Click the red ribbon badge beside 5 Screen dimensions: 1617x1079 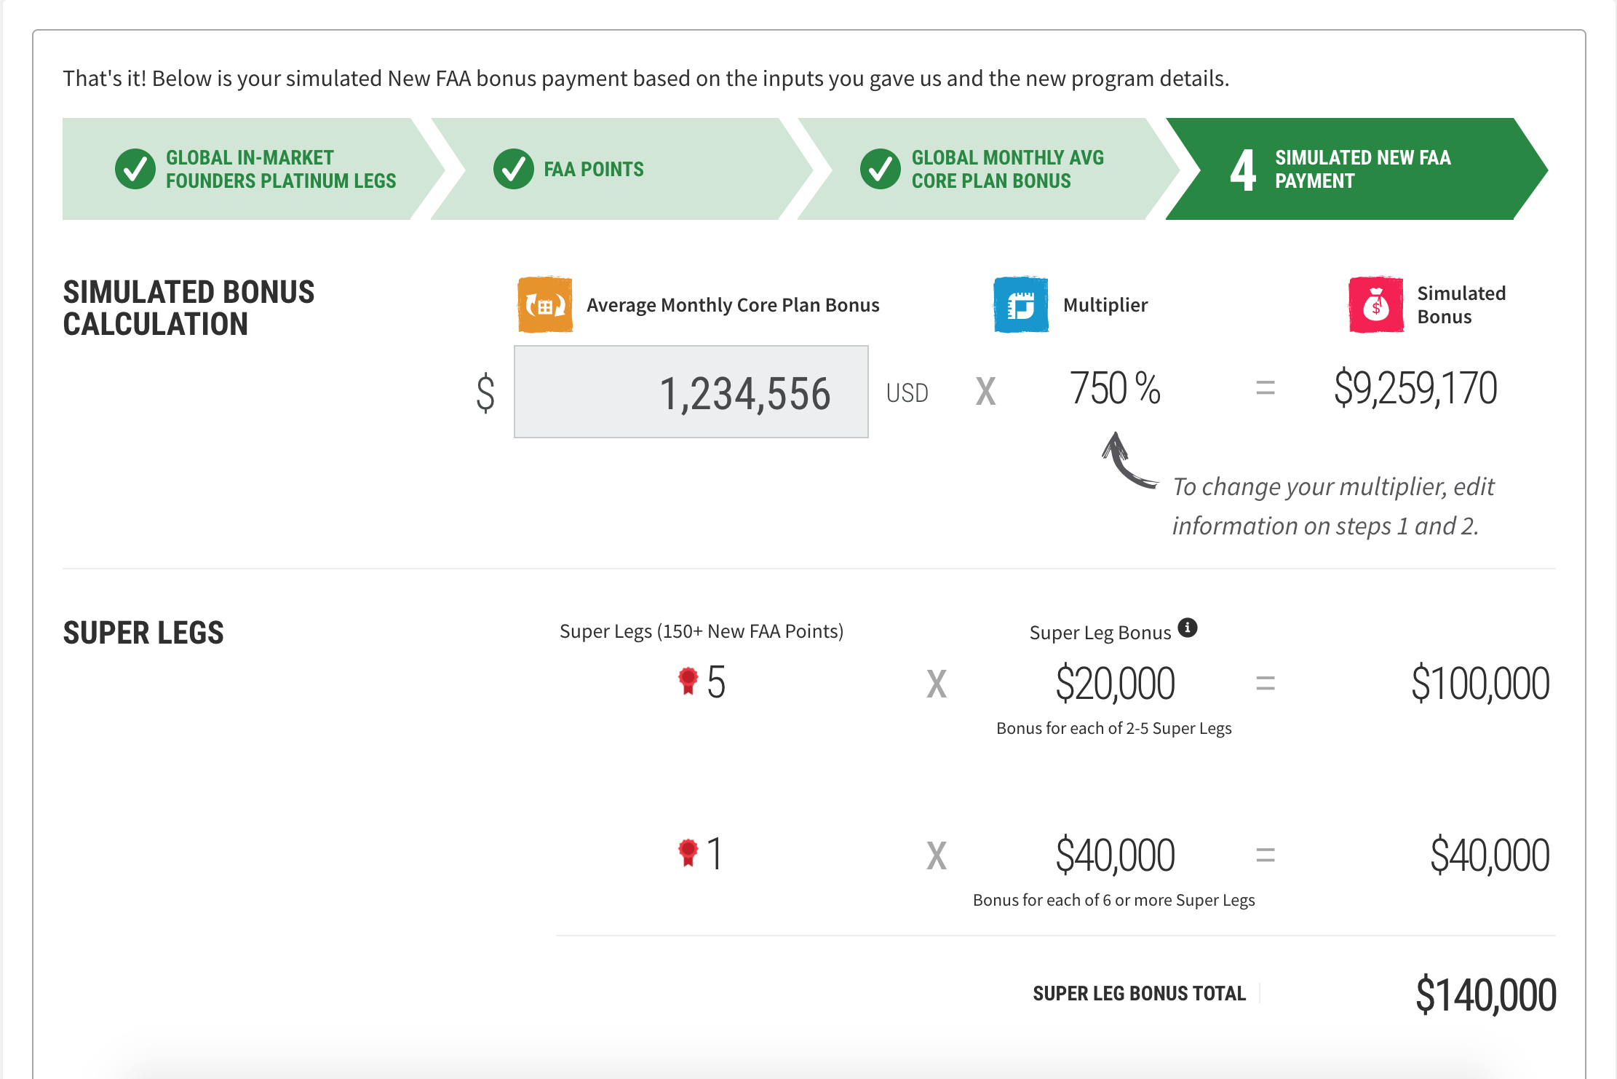point(688,681)
